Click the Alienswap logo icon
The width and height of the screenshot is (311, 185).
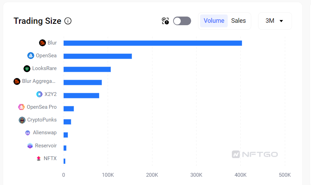click(x=28, y=133)
